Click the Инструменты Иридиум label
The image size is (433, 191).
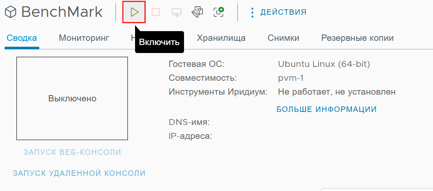pos(218,92)
